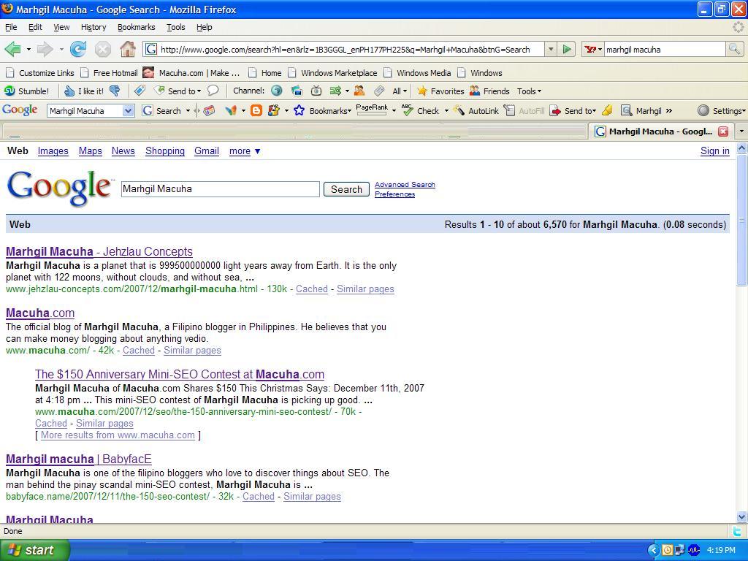
Task: Open the Macuha.com search result title
Action: point(40,313)
